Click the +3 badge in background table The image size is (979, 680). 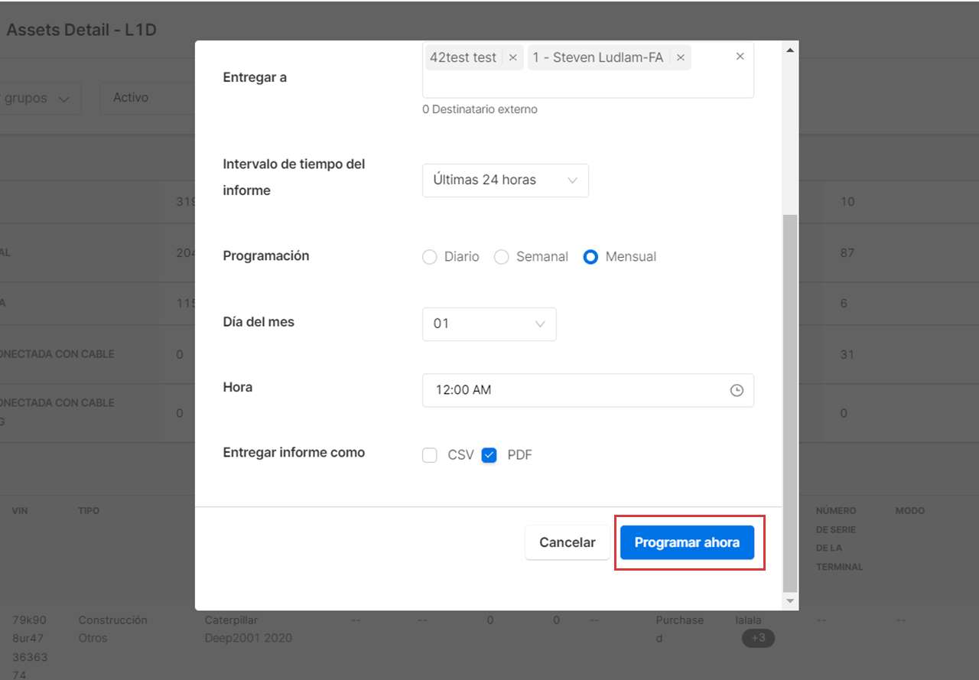[x=758, y=639]
